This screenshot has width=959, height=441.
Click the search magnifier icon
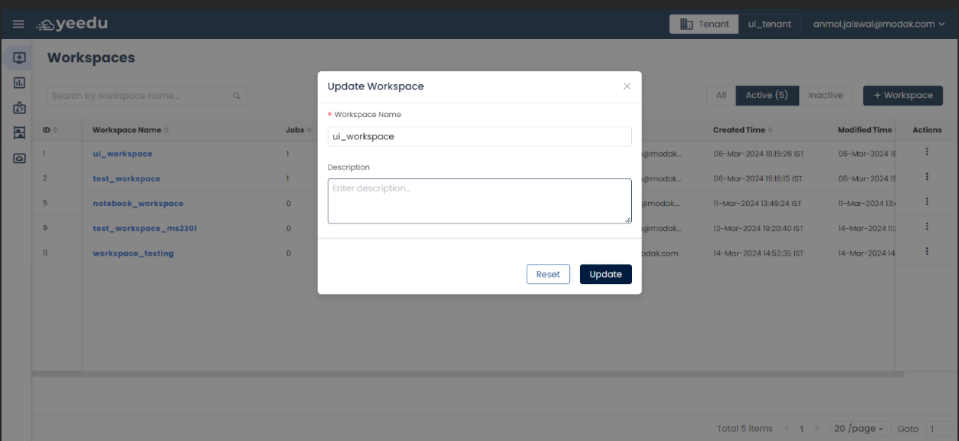click(x=236, y=95)
